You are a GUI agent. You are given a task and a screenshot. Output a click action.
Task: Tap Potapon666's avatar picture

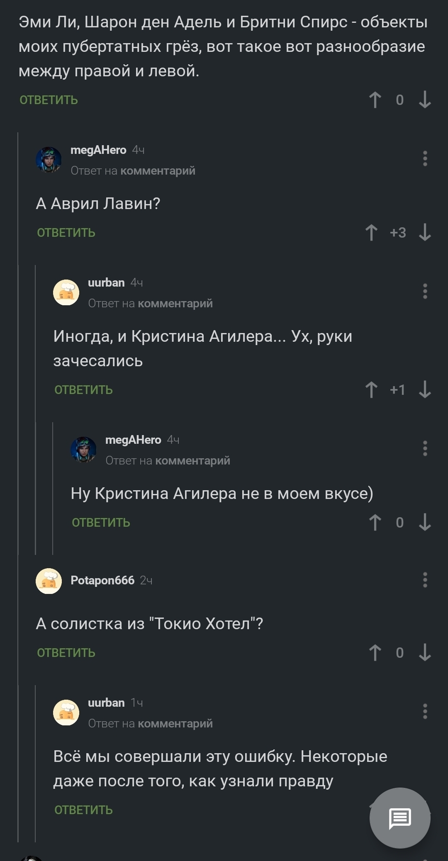[49, 581]
